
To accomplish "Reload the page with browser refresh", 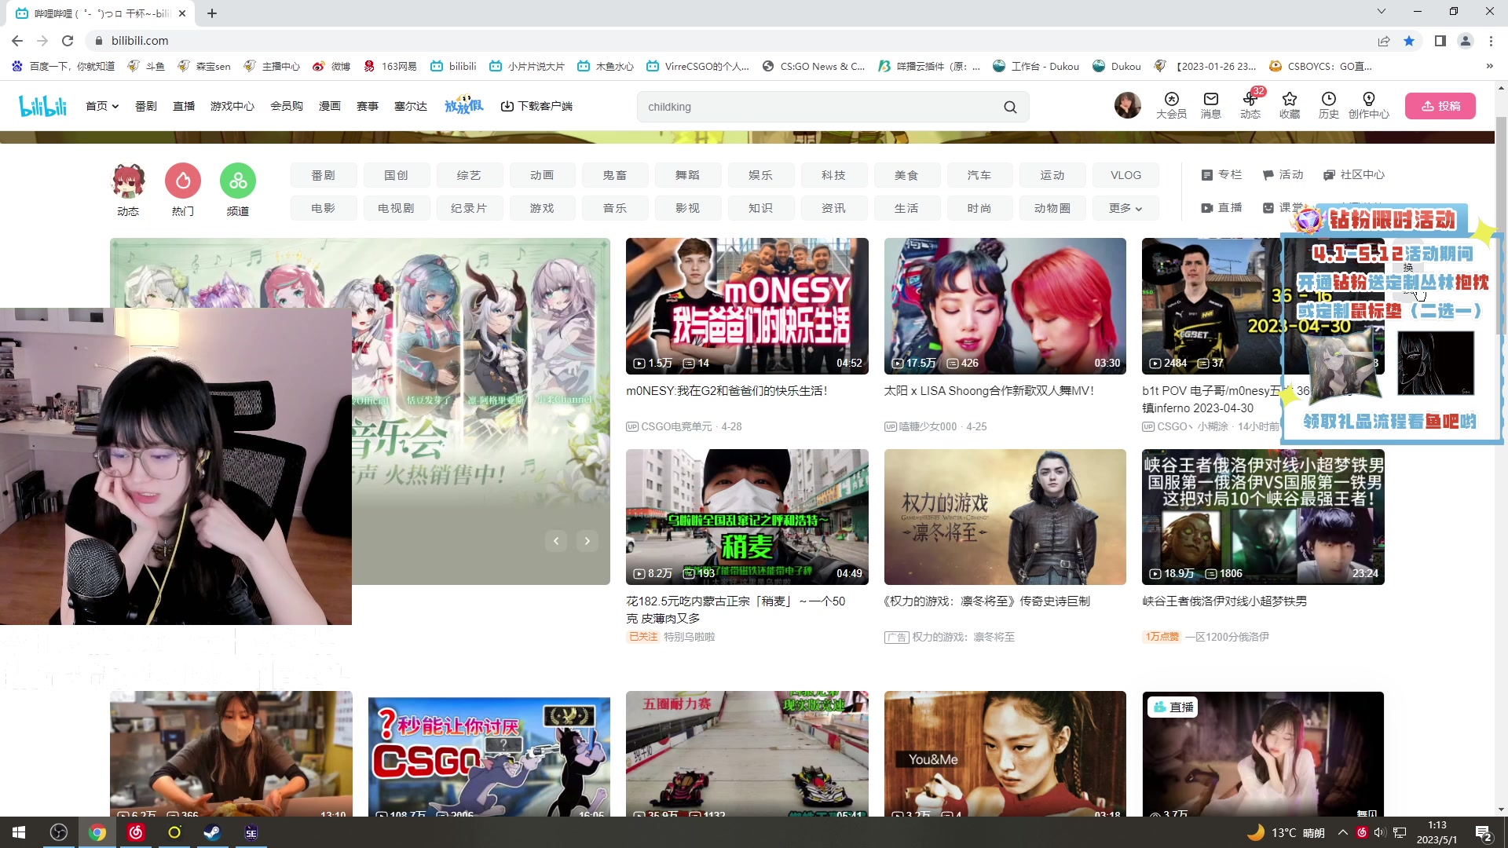I will 68,41.
